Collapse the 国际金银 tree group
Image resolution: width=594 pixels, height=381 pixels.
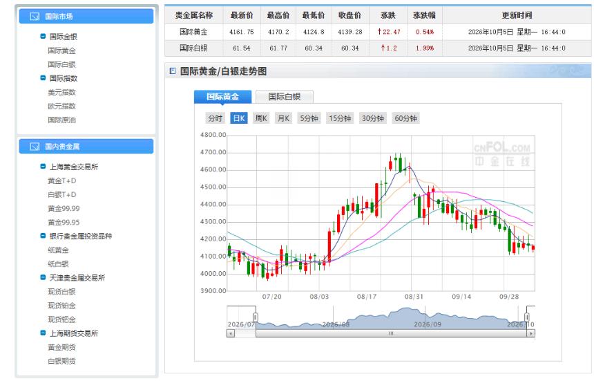(x=43, y=37)
